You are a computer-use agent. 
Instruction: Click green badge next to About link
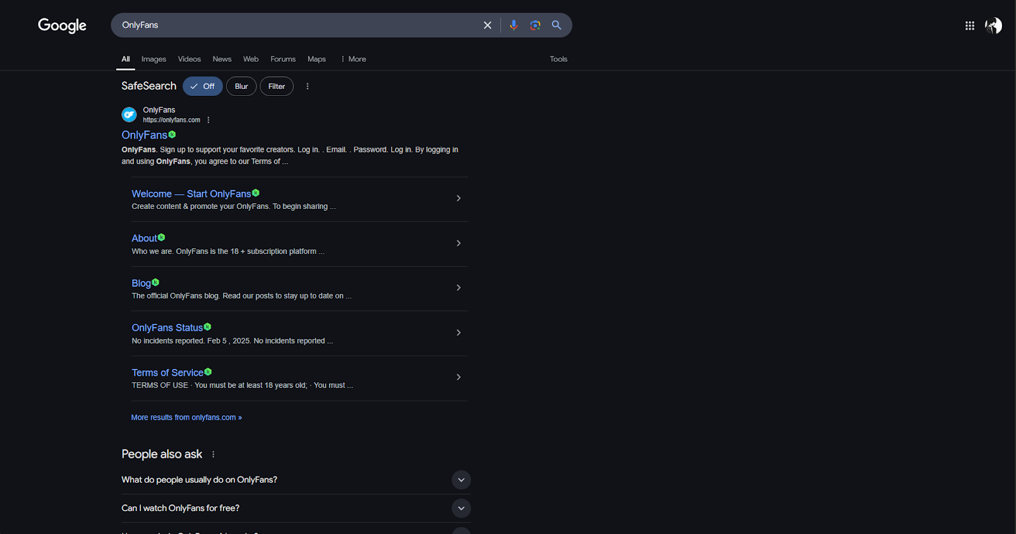pyautogui.click(x=161, y=237)
